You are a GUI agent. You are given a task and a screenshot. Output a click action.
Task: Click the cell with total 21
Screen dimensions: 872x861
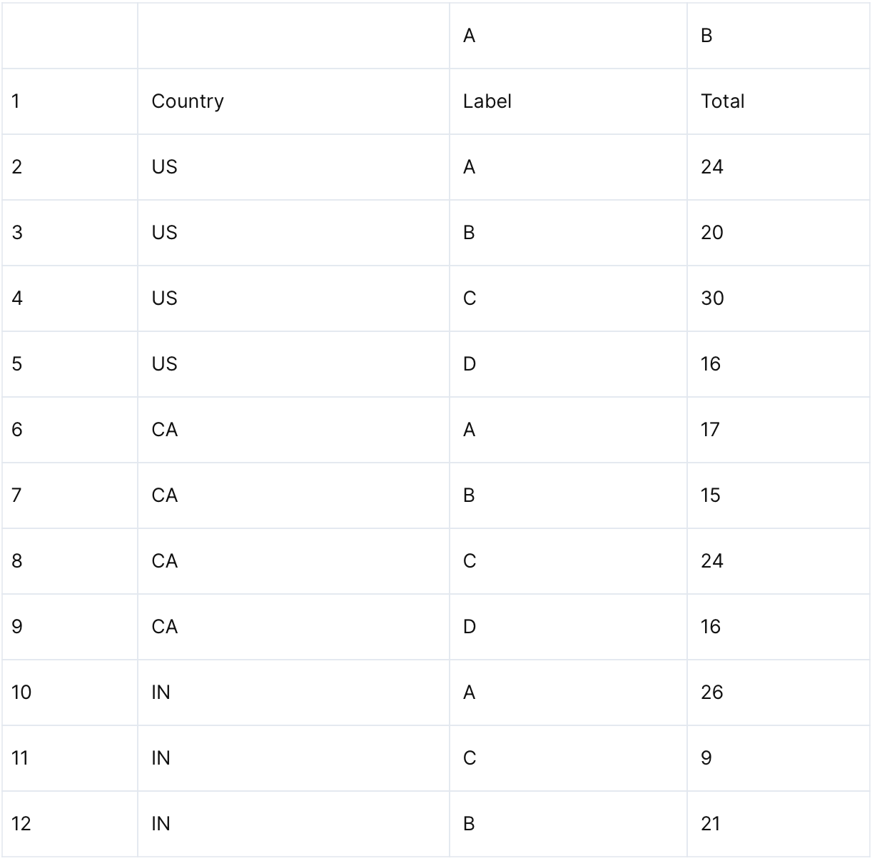tap(778, 824)
